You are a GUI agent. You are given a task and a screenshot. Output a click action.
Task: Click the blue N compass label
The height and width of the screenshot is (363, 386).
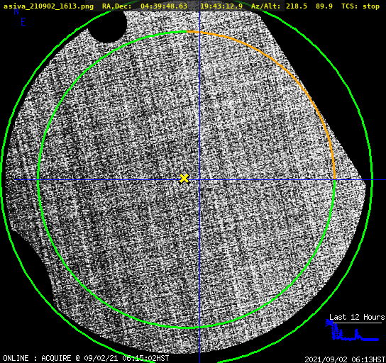point(16,12)
